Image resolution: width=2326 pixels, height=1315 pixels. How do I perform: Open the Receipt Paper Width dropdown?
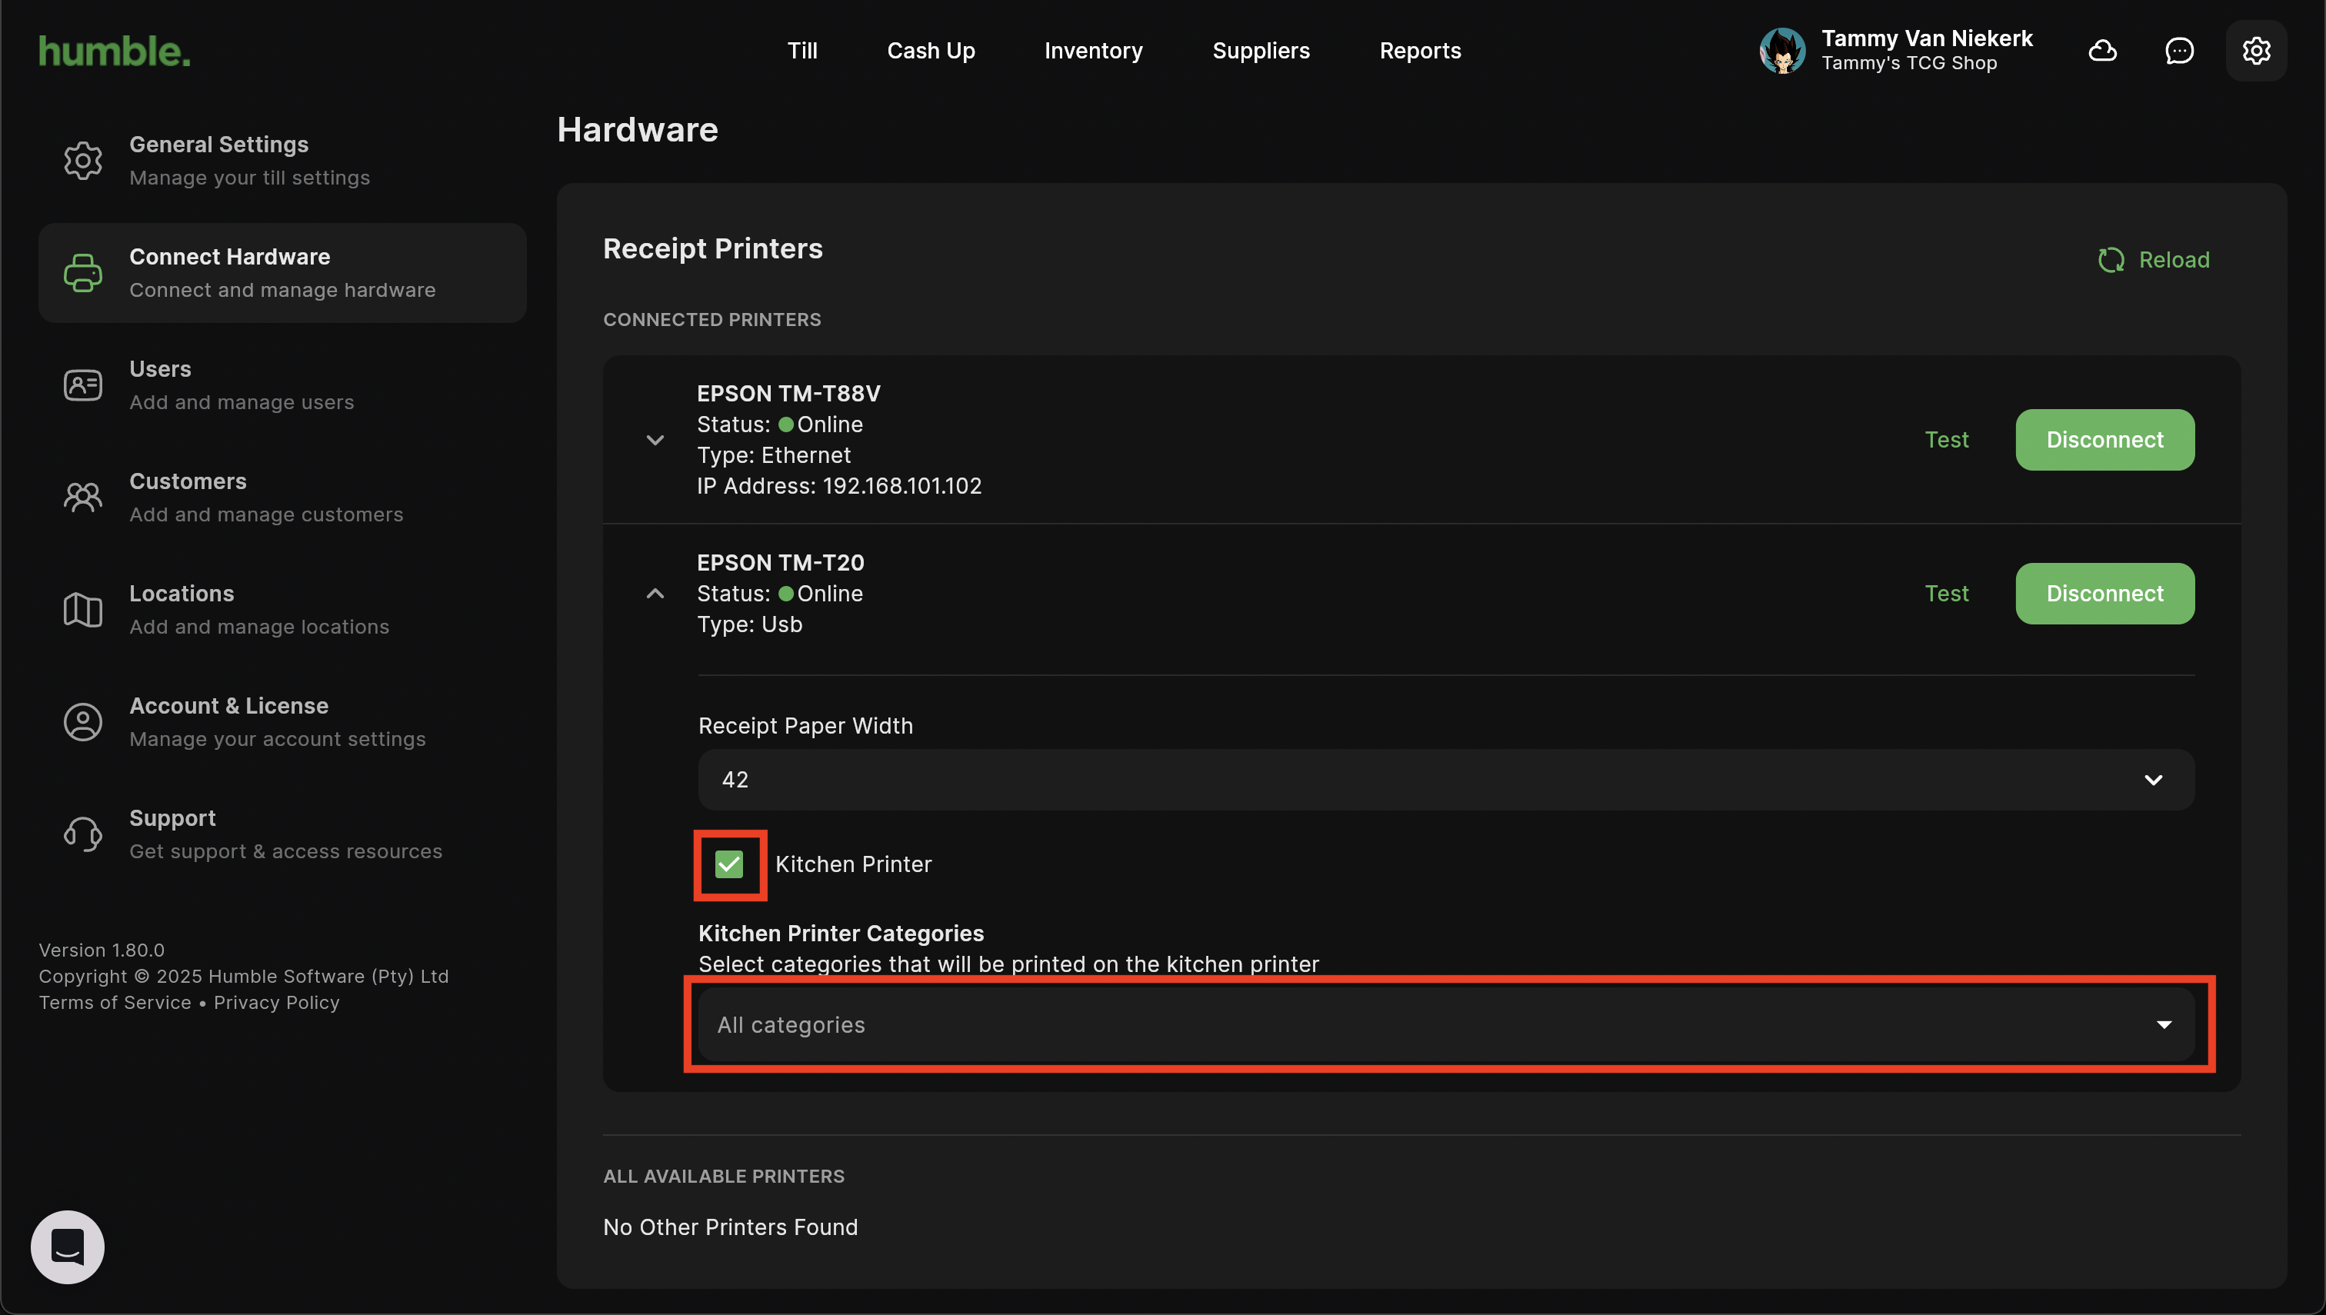tap(1445, 780)
